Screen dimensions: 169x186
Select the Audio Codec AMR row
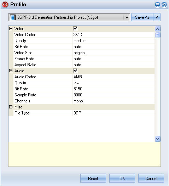click(x=84, y=77)
